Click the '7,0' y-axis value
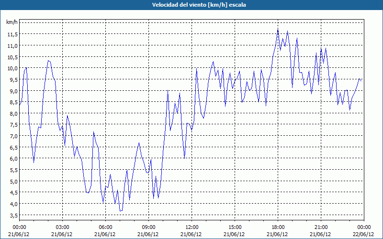This screenshot has height=239, width=383. (13, 136)
